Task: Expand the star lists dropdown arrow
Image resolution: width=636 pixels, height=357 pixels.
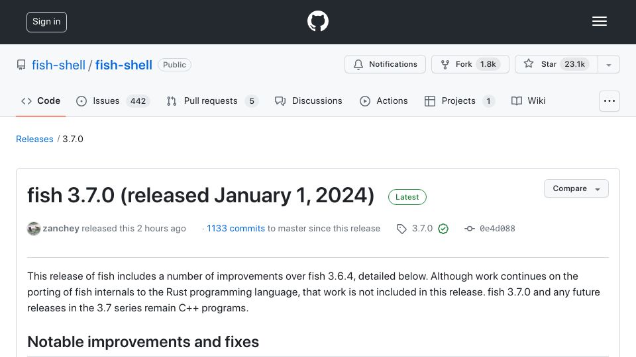Action: pos(608,65)
